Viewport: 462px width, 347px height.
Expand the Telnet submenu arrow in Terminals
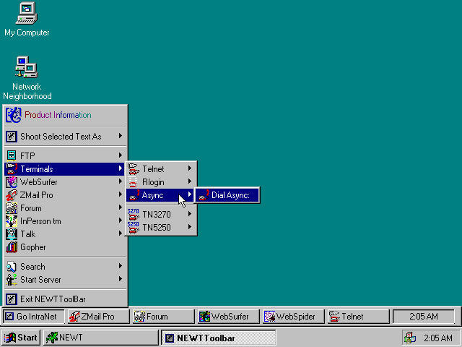[x=190, y=168]
